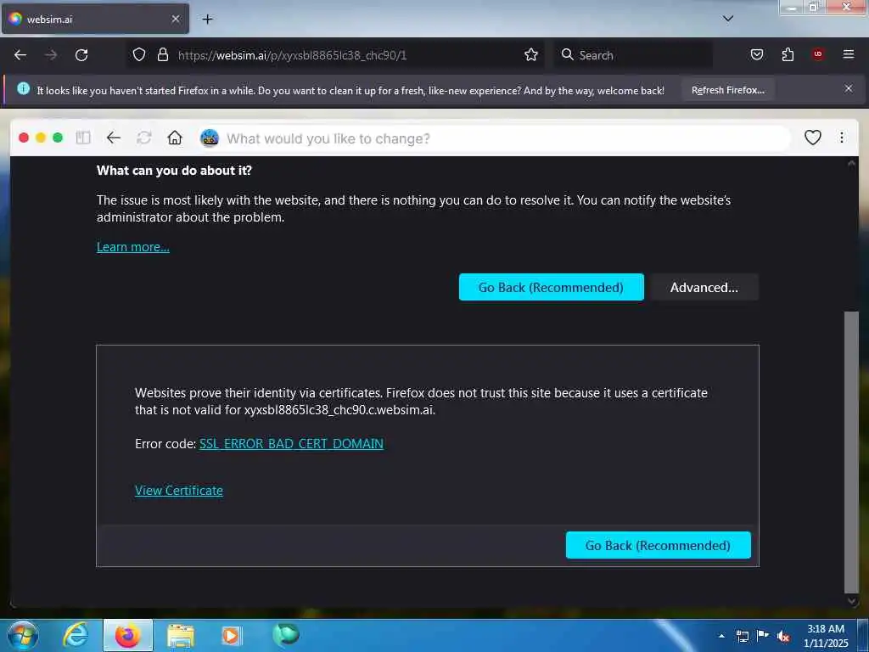Launch Internet Explorer from taskbar
Viewport: 869px width, 652px height.
tap(75, 635)
